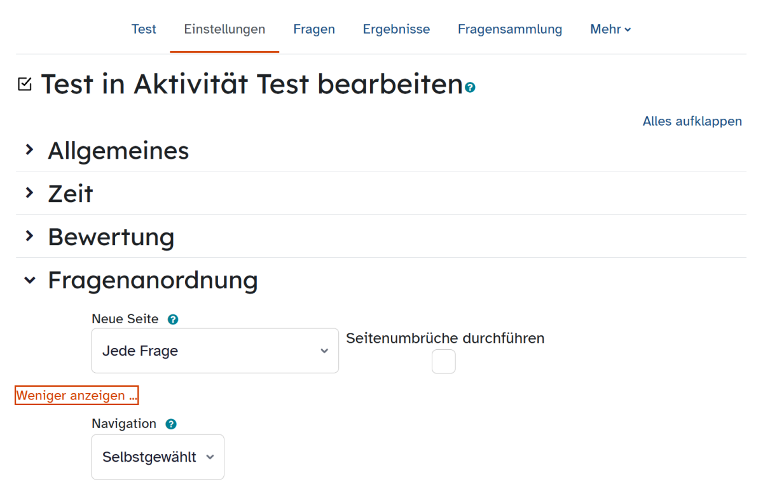The width and height of the screenshot is (763, 489).
Task: Toggle Seitenumbrüche durchführen checkbox
Action: click(x=444, y=362)
